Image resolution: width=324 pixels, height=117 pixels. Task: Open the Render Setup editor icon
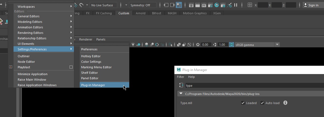tap(223, 5)
